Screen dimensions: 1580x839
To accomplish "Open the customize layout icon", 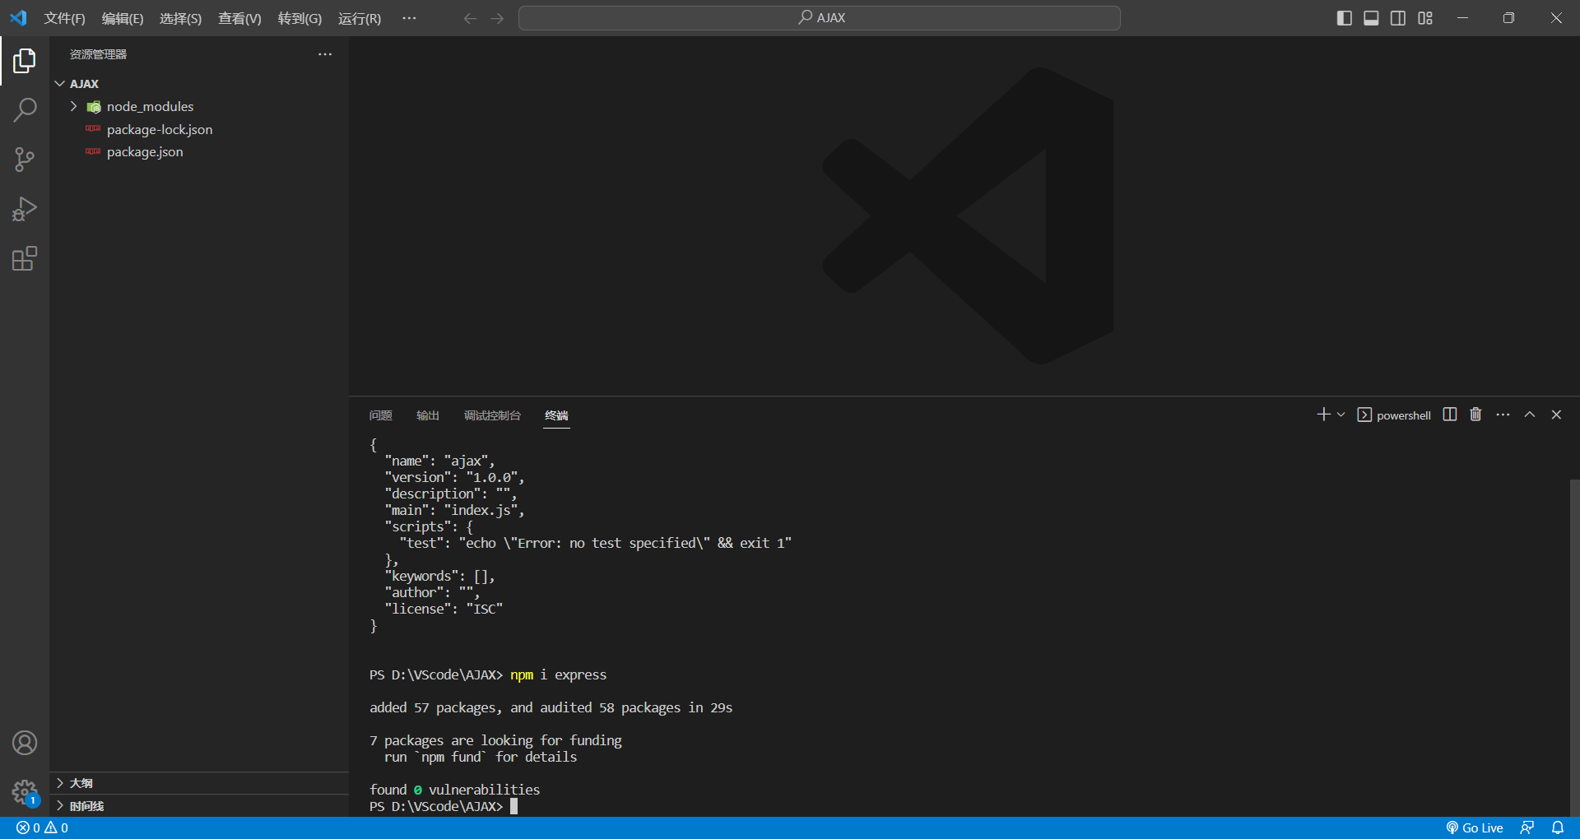I will coord(1425,18).
